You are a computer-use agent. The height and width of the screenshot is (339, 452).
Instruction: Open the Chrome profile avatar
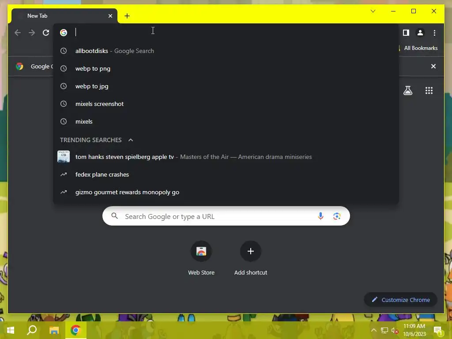pyautogui.click(x=420, y=33)
